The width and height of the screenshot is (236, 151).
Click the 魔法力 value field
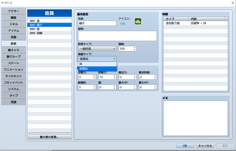(x=126, y=77)
